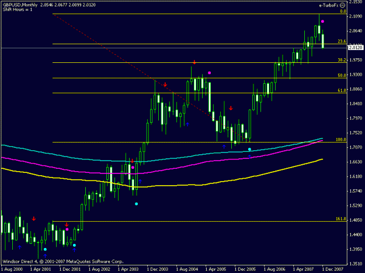Click the red down arrow just below the 161.8 line

click(67, 225)
